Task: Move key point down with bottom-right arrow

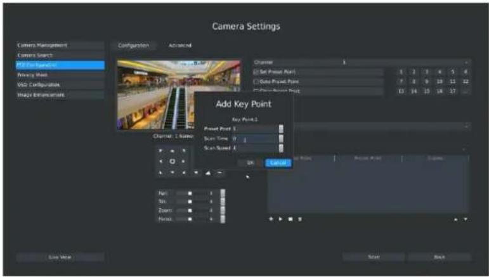Action: (466, 219)
